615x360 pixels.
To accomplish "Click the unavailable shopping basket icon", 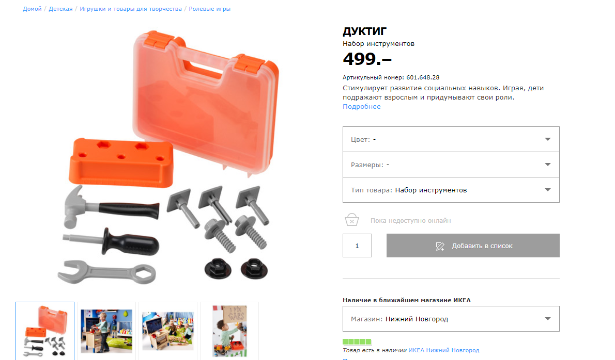I will point(352,220).
